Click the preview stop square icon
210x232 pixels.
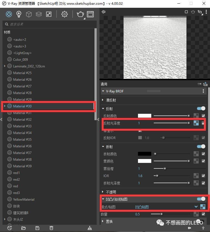(186, 12)
